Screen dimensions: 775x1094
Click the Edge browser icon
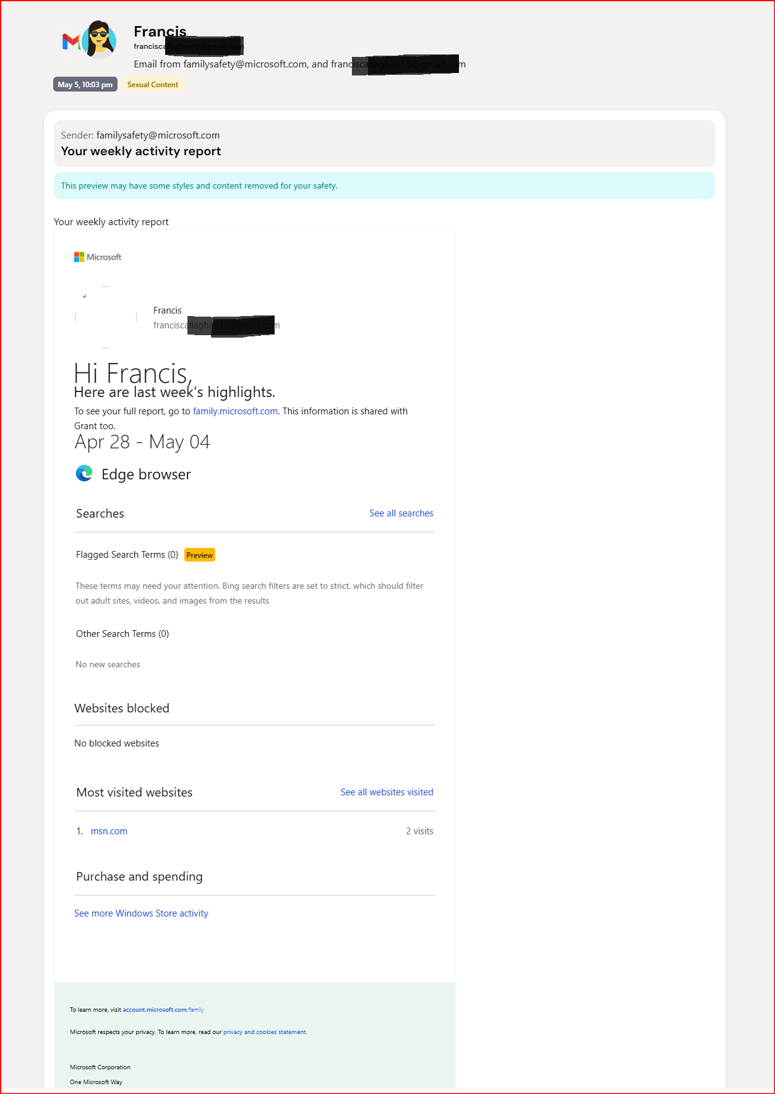(x=84, y=474)
